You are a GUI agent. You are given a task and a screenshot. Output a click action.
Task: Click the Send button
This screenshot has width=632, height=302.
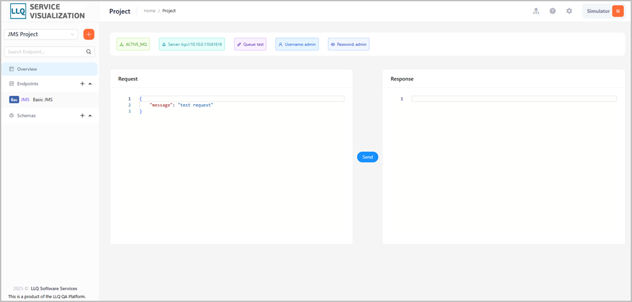[x=367, y=157]
